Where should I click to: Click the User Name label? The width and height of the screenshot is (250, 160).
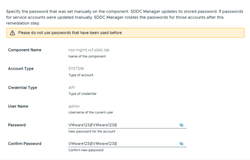click(x=18, y=106)
